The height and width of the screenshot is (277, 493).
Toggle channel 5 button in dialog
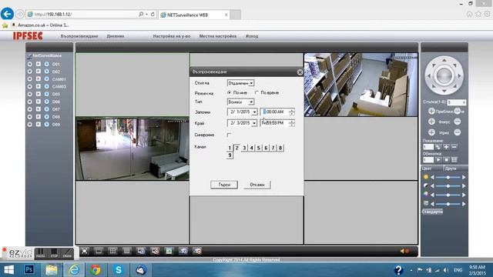coord(259,148)
